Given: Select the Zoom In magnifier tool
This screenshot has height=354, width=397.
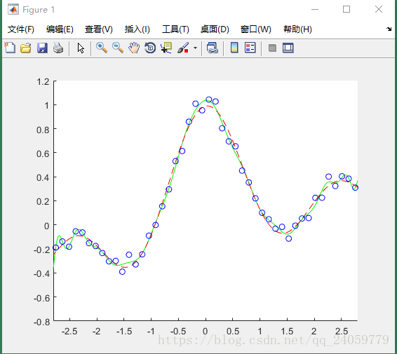Looking at the screenshot, I should [102, 48].
